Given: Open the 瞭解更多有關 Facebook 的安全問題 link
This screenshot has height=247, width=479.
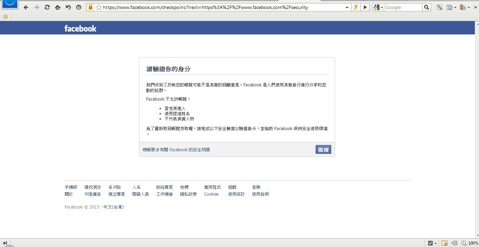Looking at the screenshot, I should 176,150.
